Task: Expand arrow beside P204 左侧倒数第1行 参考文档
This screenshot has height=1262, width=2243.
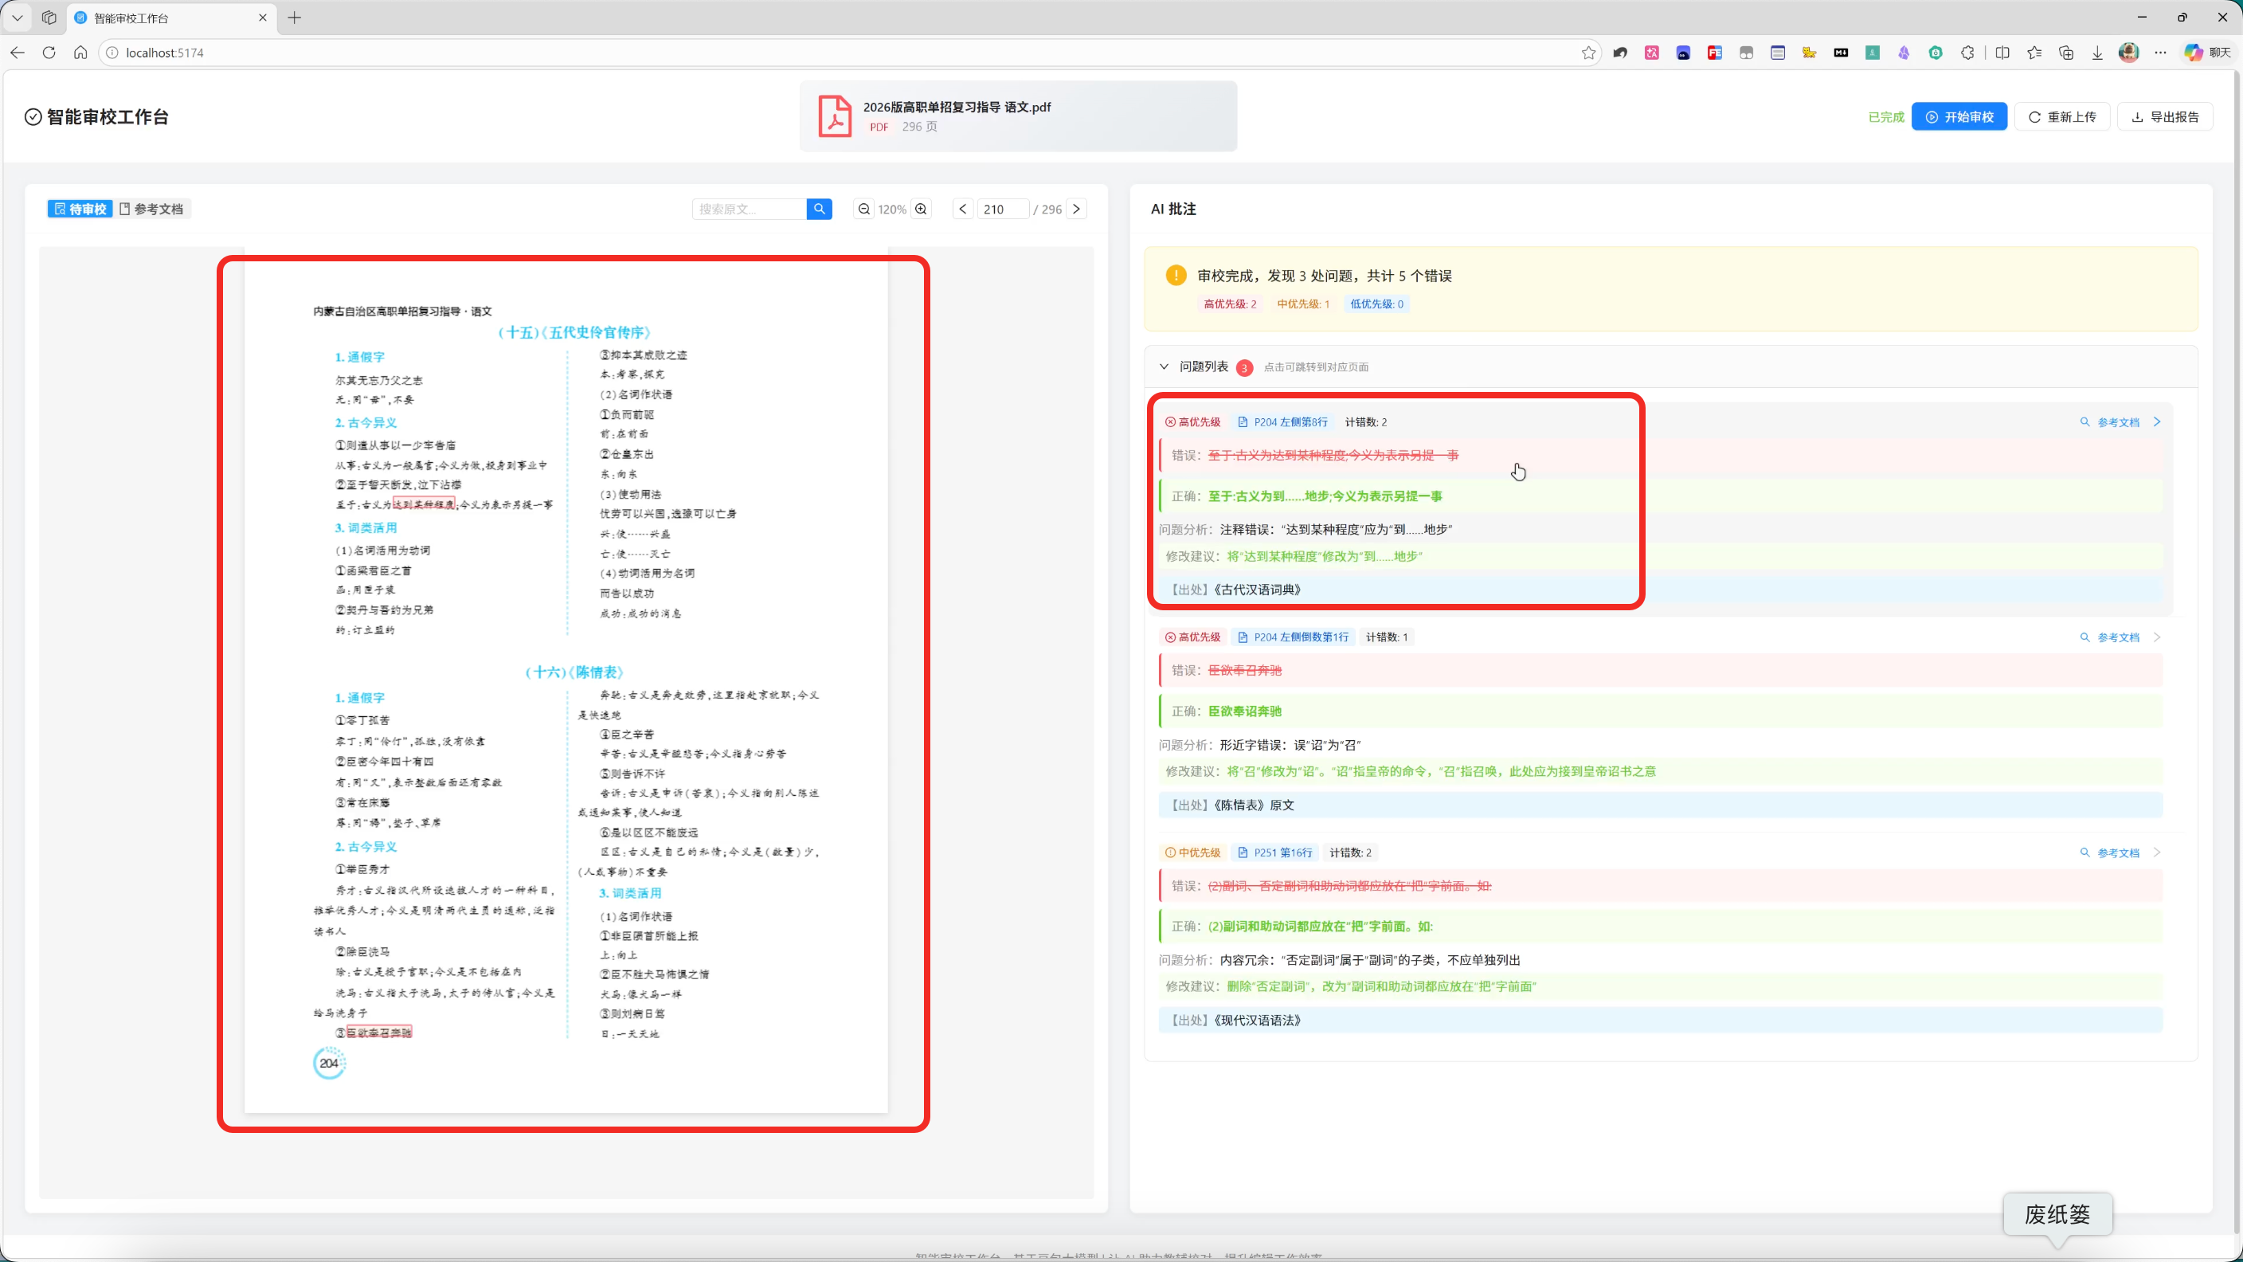Action: 2157,637
